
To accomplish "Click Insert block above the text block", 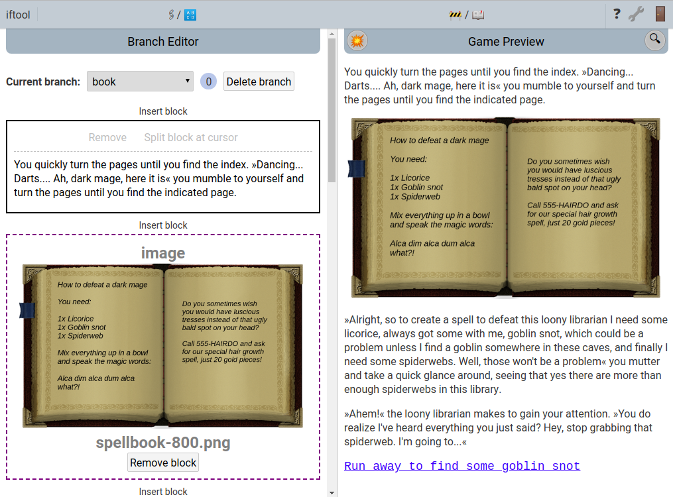I will (163, 111).
